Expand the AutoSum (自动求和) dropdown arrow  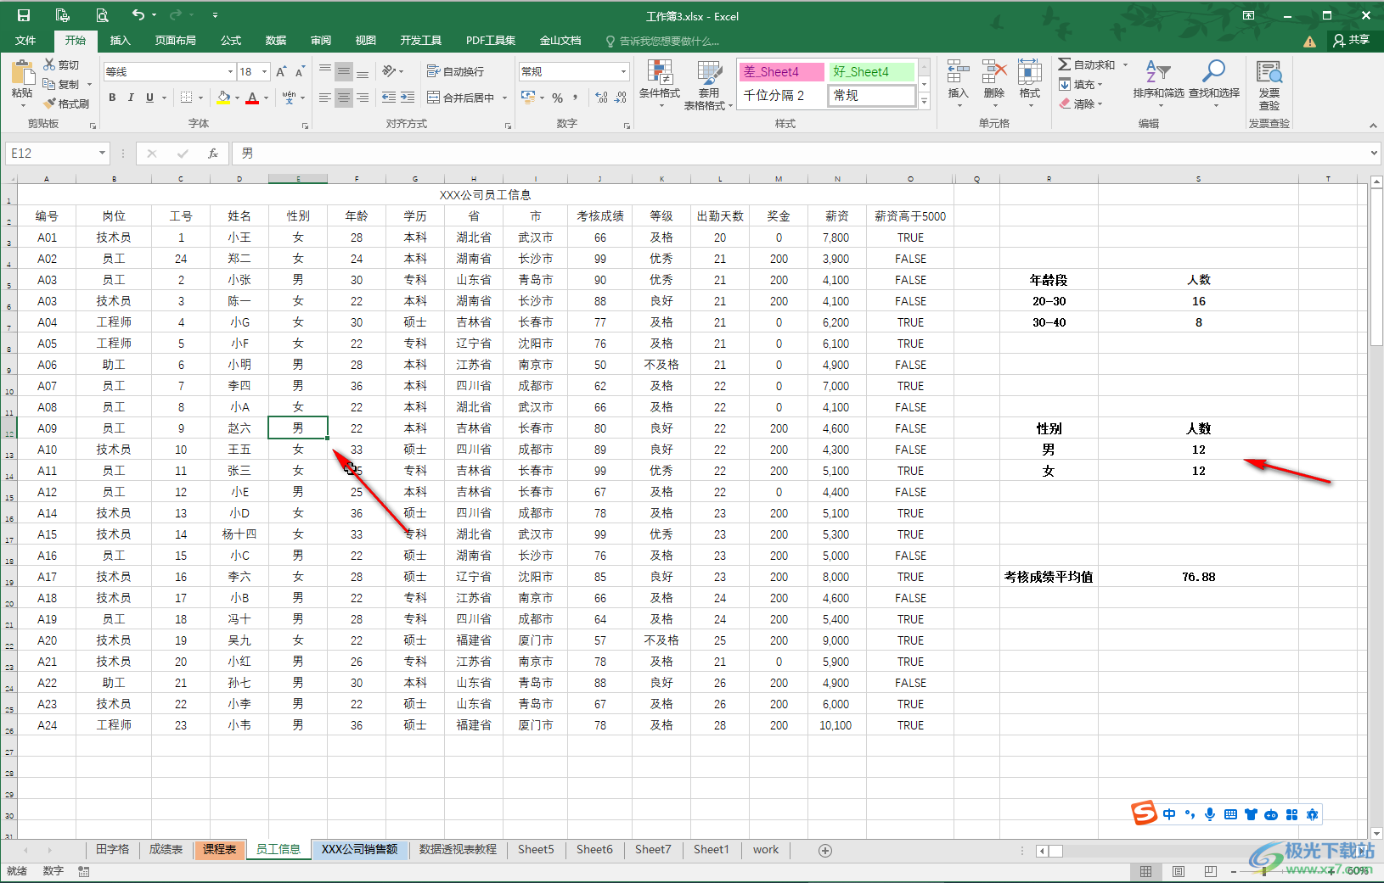[1126, 64]
